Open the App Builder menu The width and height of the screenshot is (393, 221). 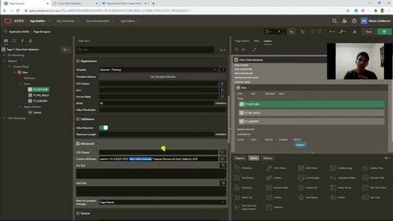[x=39, y=21]
